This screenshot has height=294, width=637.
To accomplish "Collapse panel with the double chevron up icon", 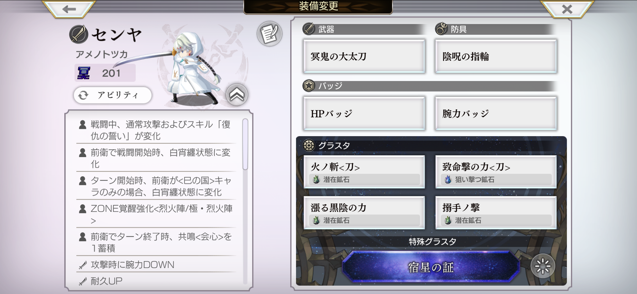I will (237, 95).
